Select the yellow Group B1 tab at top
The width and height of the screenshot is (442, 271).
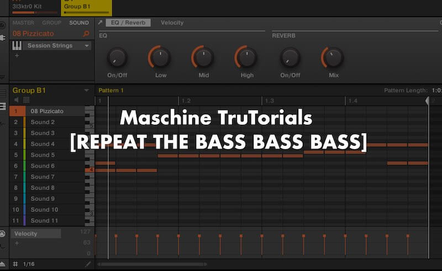click(86, 8)
